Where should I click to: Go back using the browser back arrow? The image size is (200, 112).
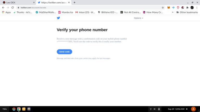3,8
